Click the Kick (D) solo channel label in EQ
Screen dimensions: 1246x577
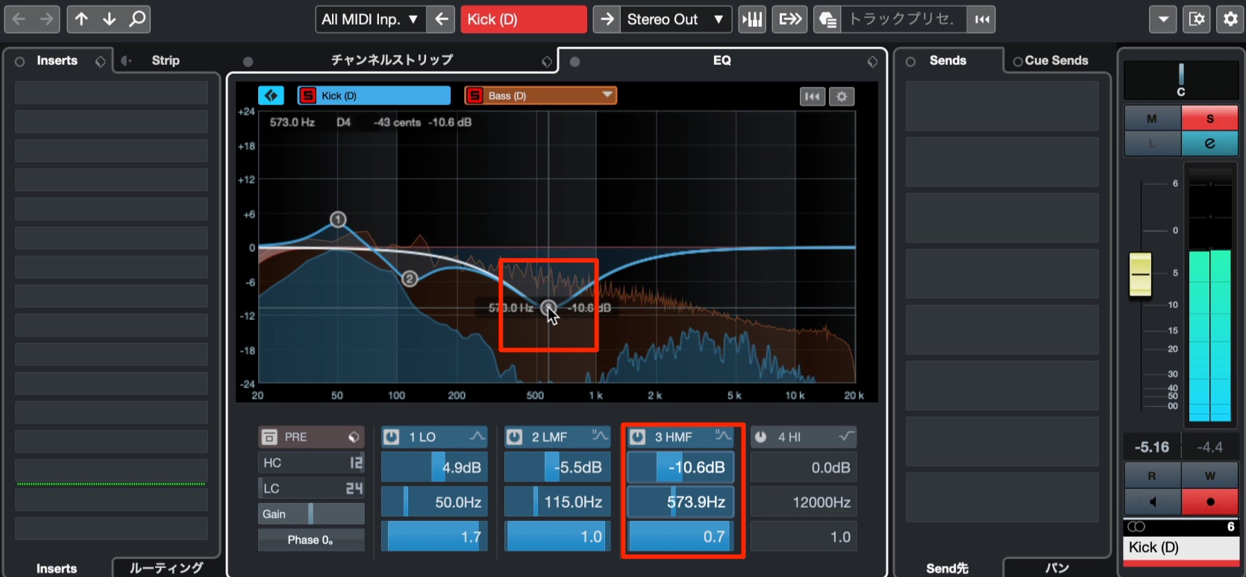tap(374, 95)
